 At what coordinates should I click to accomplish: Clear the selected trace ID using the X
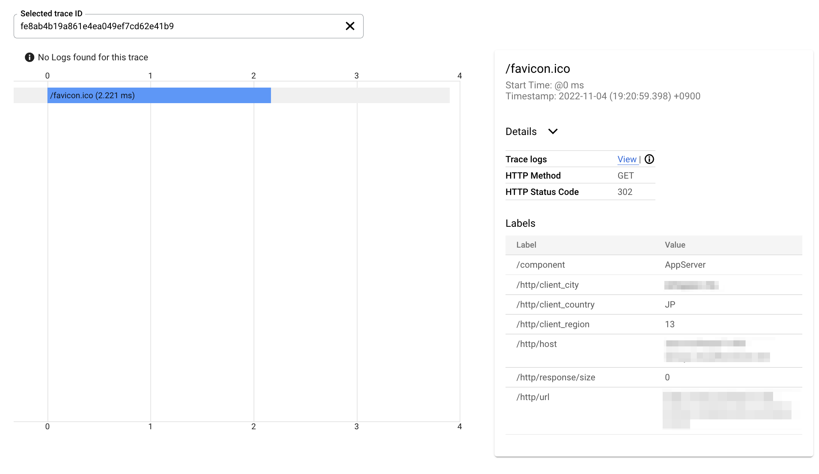350,26
